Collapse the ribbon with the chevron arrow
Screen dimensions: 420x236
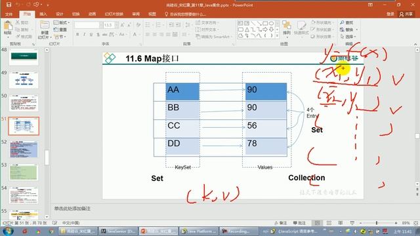tap(415, 44)
